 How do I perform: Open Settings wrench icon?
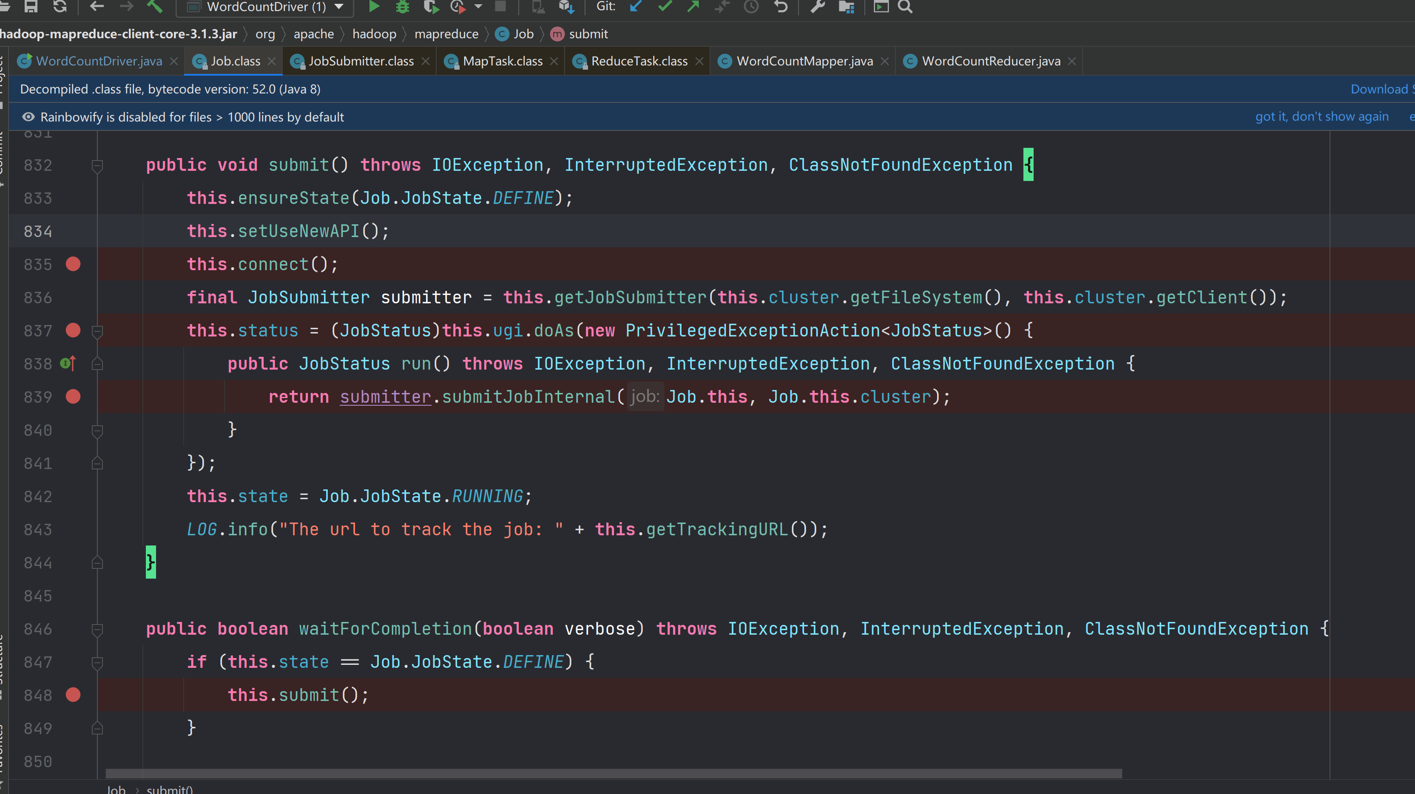tap(817, 6)
